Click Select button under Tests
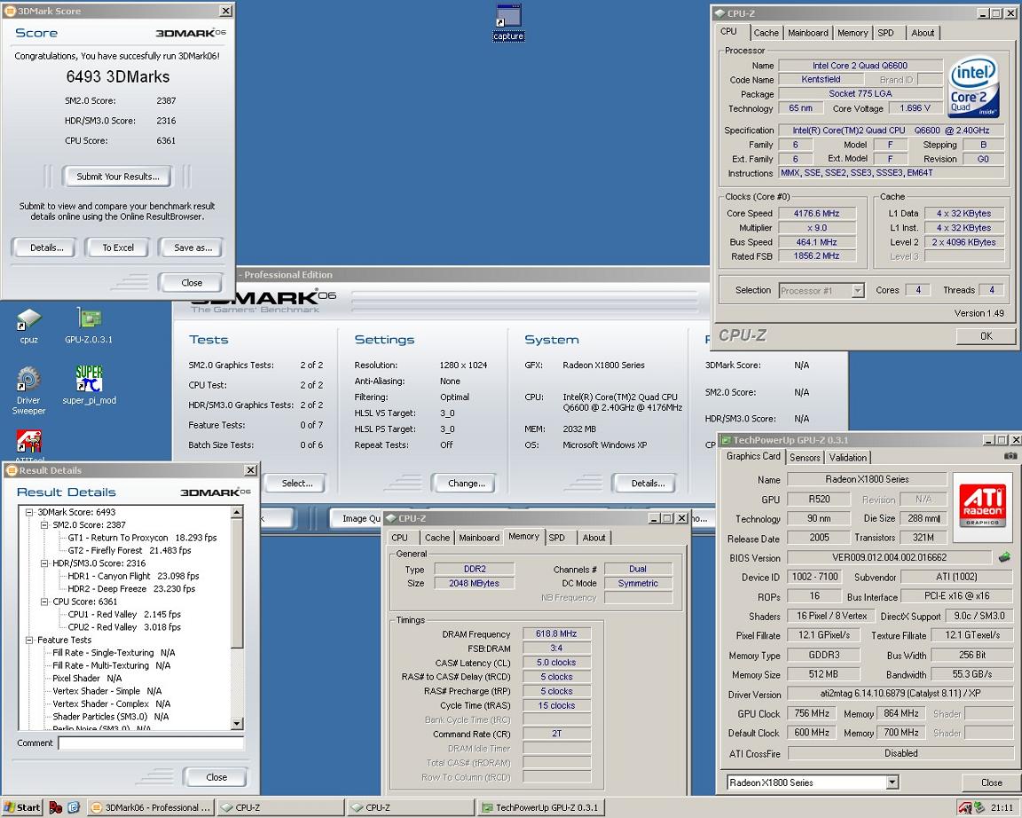 click(x=297, y=483)
